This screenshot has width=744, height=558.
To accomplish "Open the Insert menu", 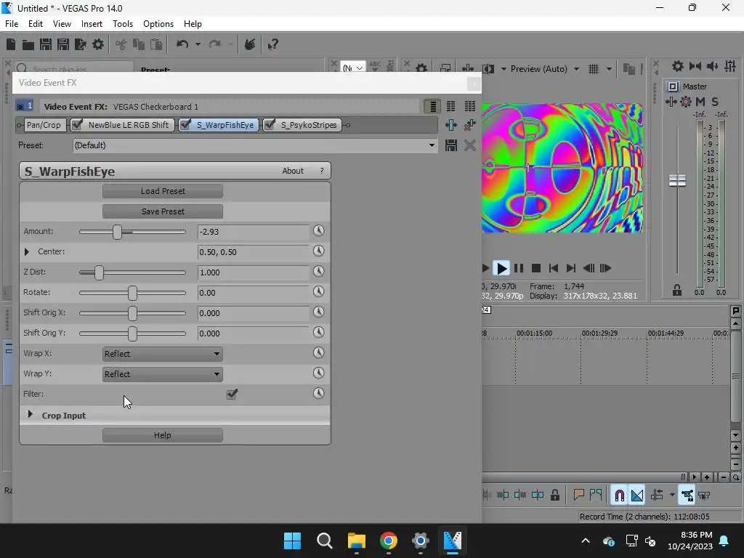I will (x=92, y=24).
